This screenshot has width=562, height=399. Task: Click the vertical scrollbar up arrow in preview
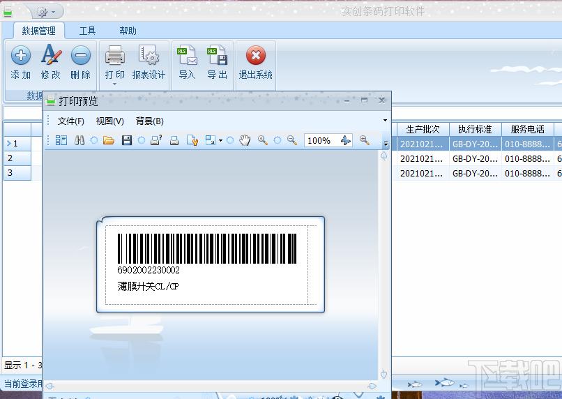coord(383,156)
